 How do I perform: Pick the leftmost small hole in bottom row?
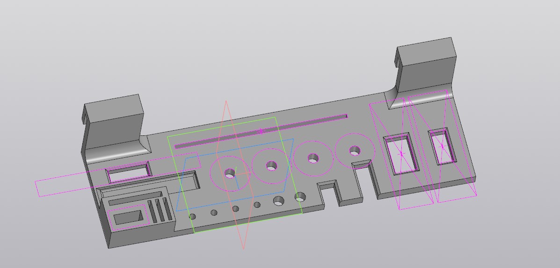point(192,216)
